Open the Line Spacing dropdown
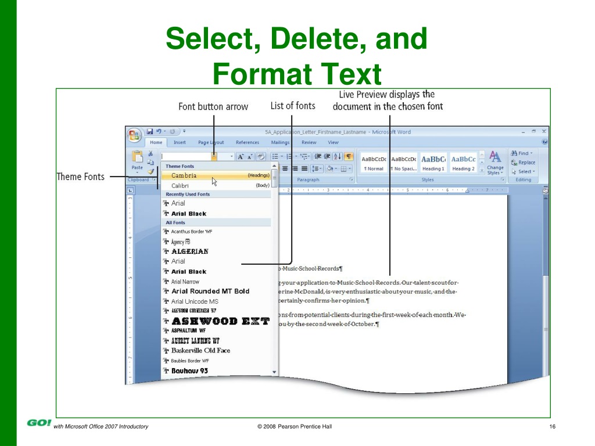595x446 pixels. click(317, 168)
